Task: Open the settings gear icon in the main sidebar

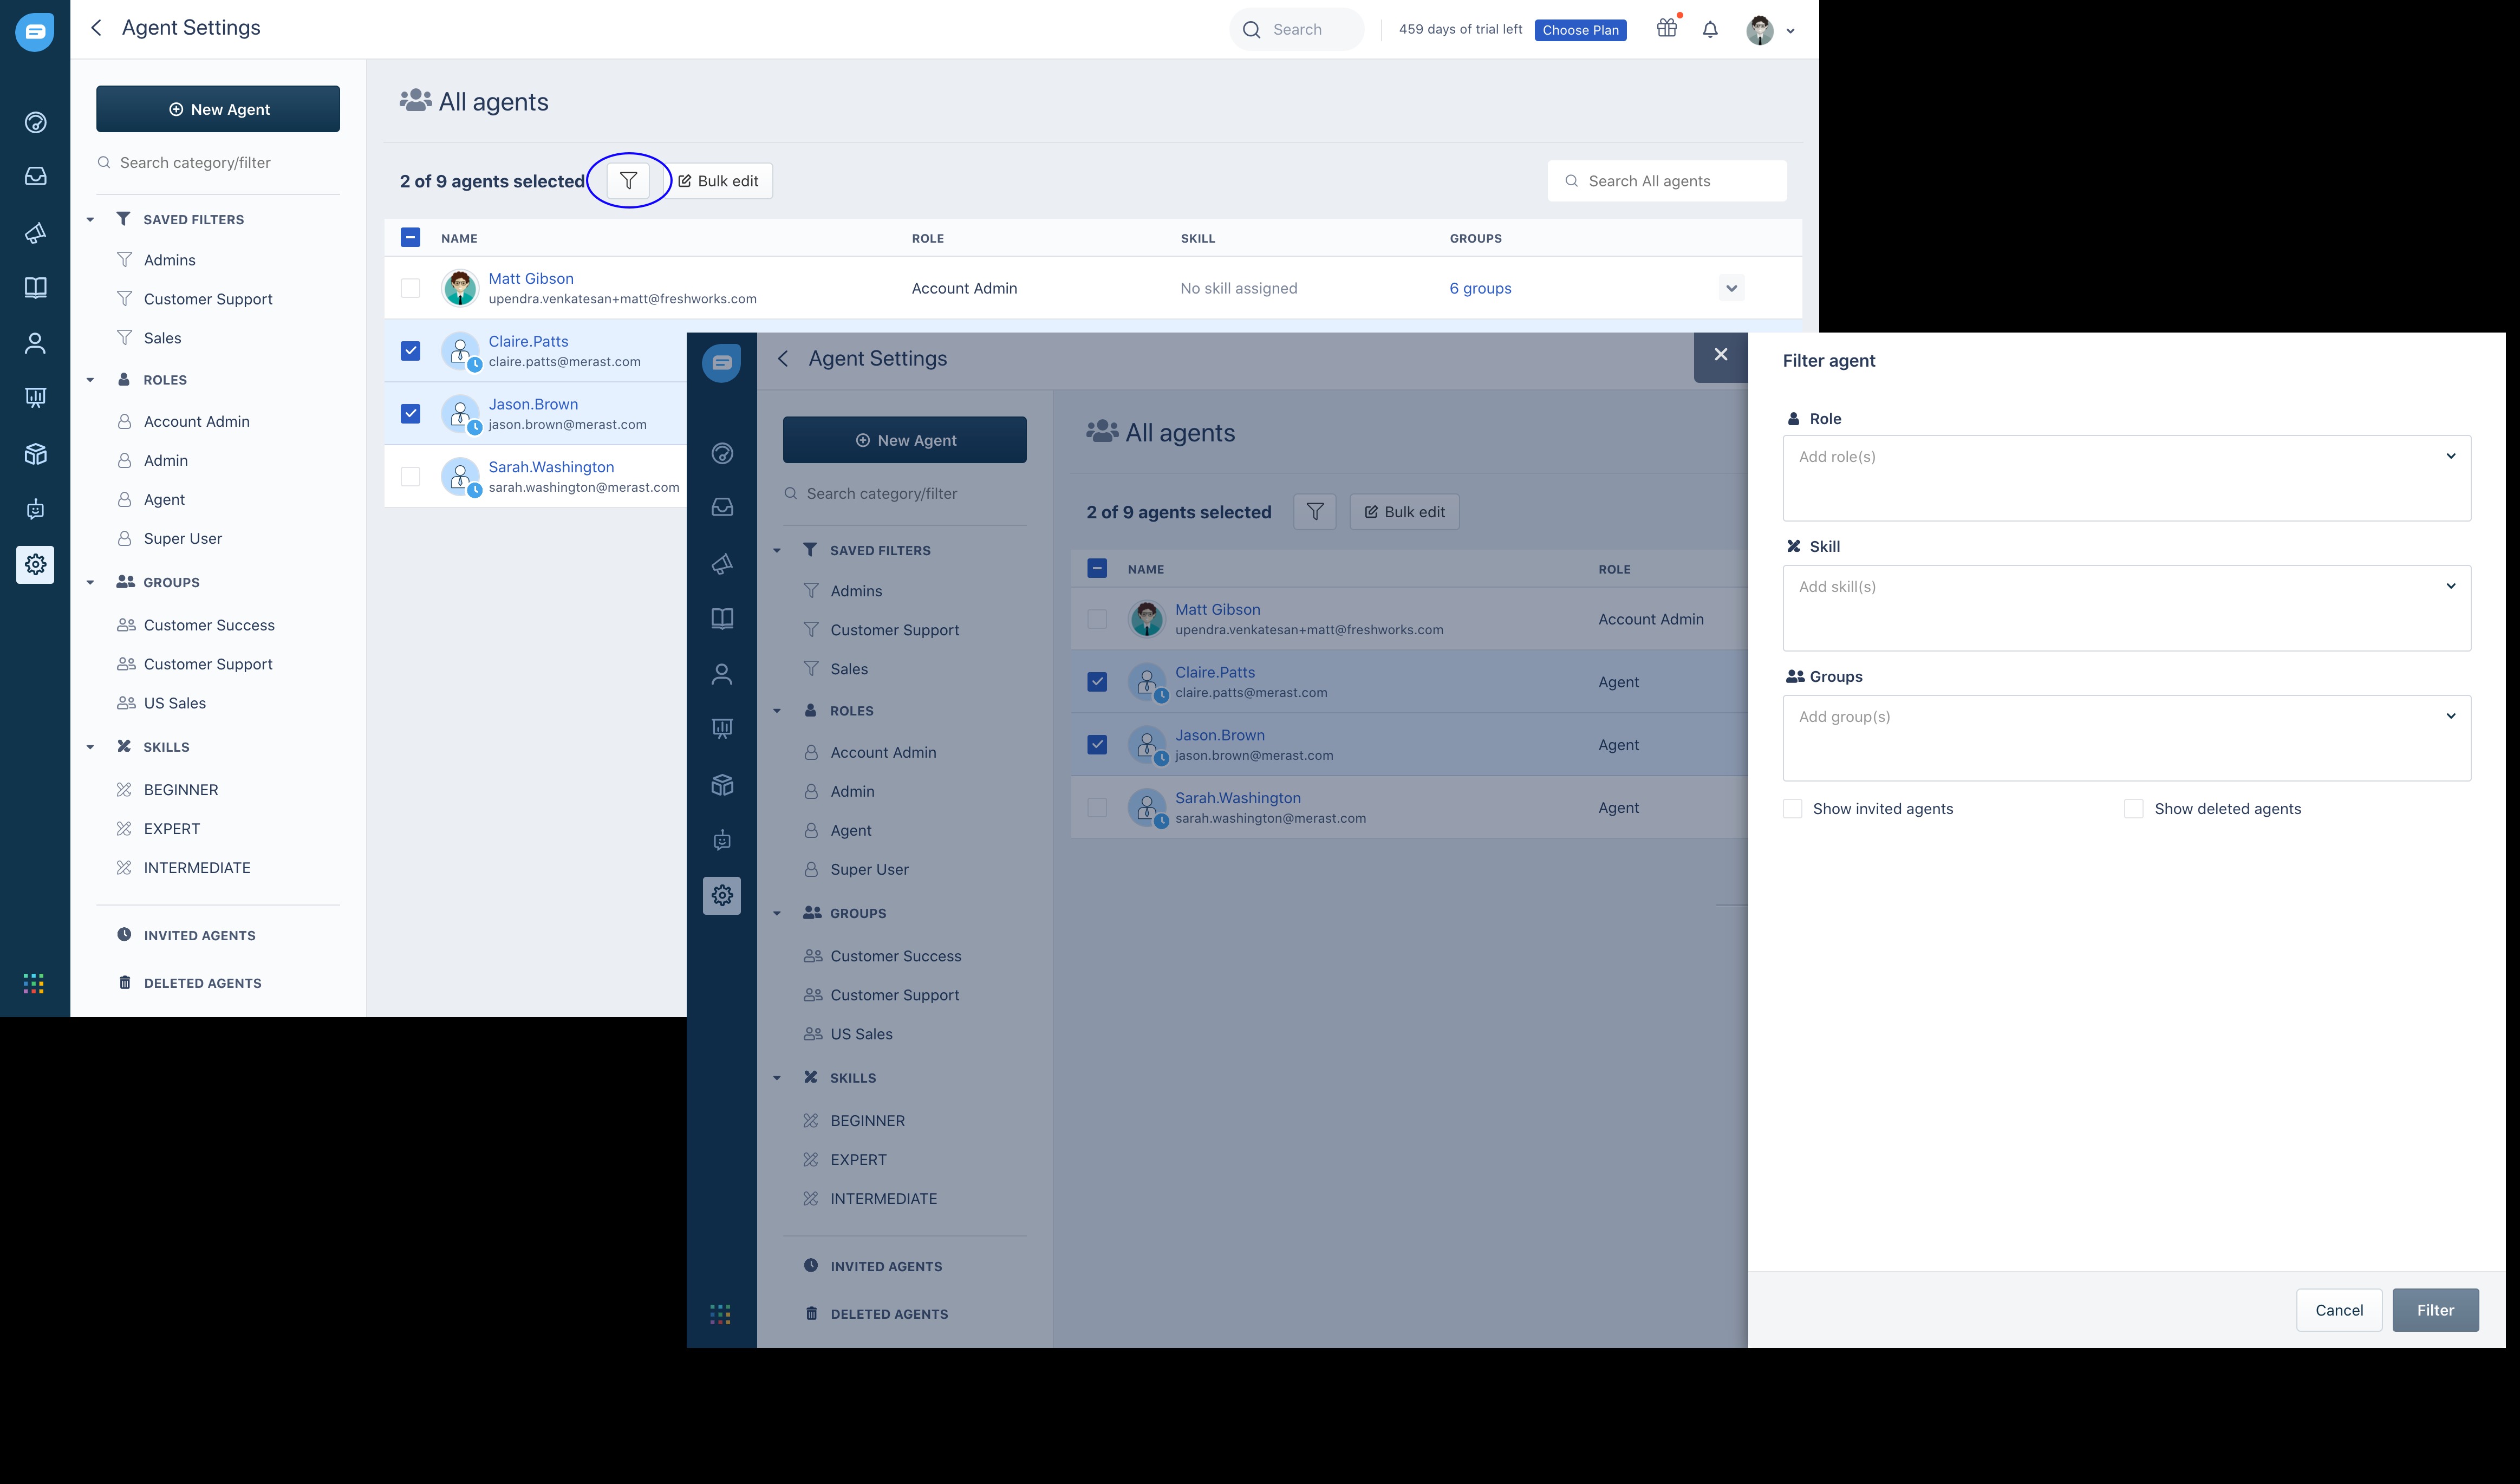Action: point(35,564)
